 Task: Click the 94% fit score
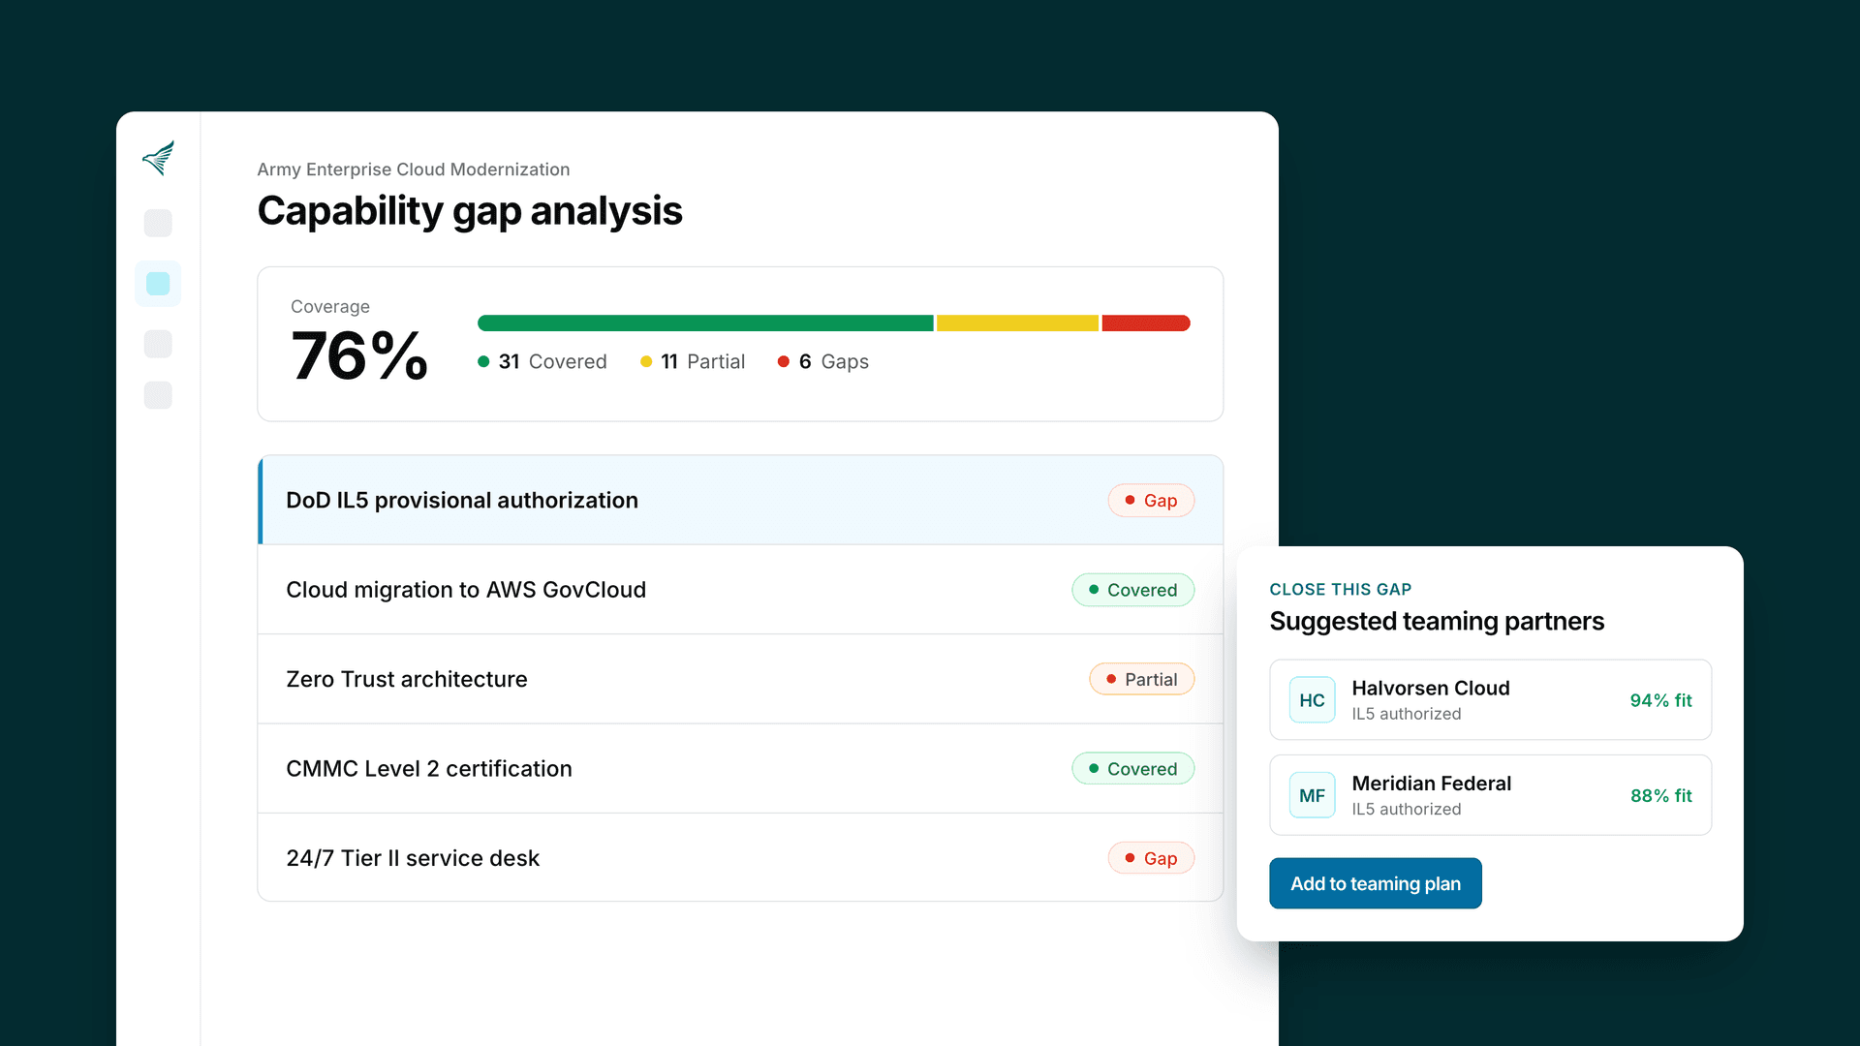(1660, 700)
